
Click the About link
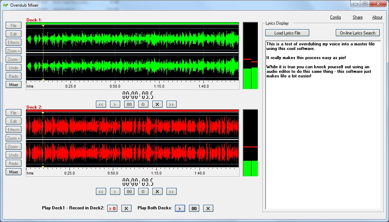(377, 17)
